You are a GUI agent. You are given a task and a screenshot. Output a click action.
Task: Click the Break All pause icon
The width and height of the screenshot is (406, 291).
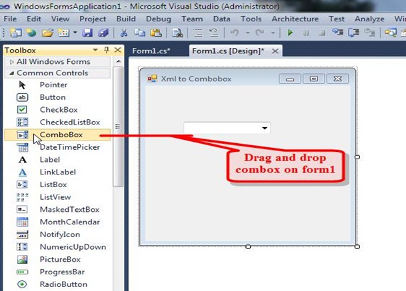click(x=306, y=33)
